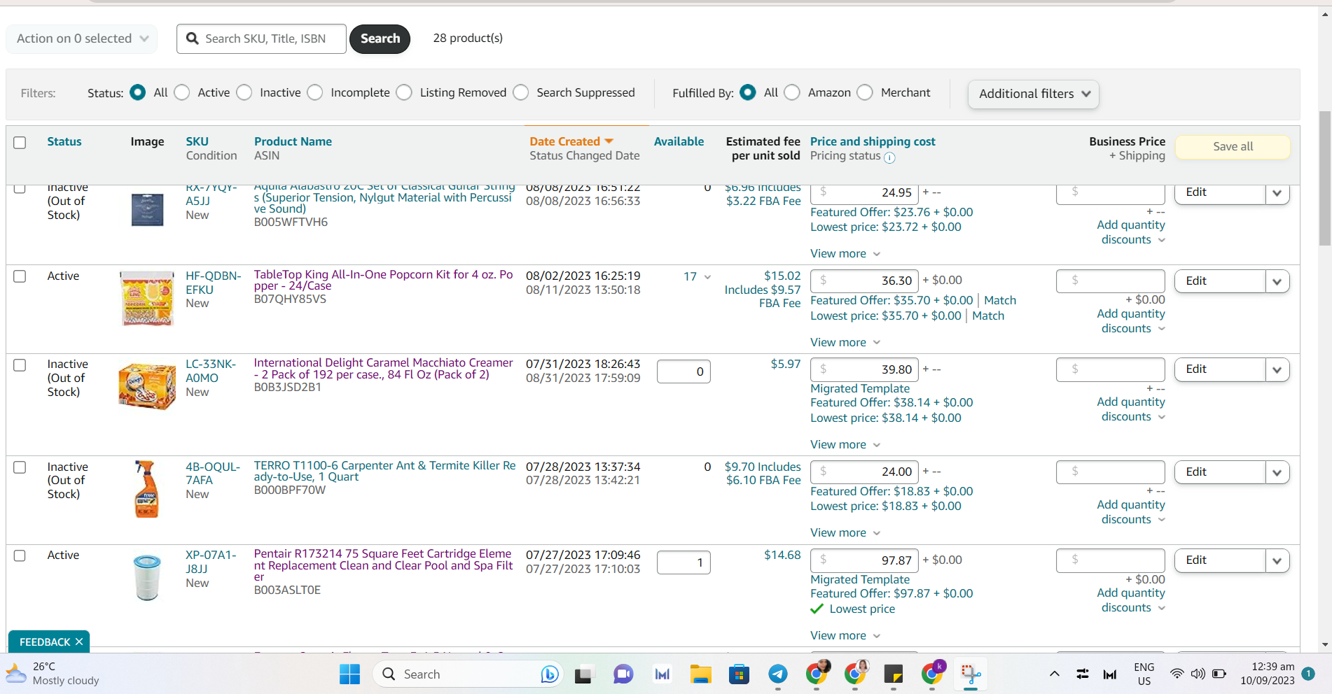1332x694 pixels.
Task: Choose Fulfilled By Merchant radio button
Action: point(865,92)
